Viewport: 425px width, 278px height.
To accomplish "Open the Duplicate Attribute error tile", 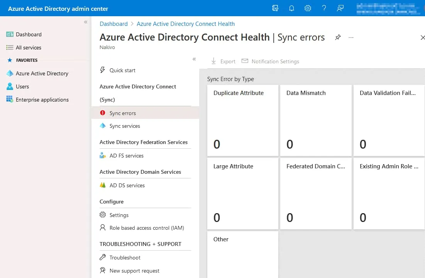I will [242, 120].
